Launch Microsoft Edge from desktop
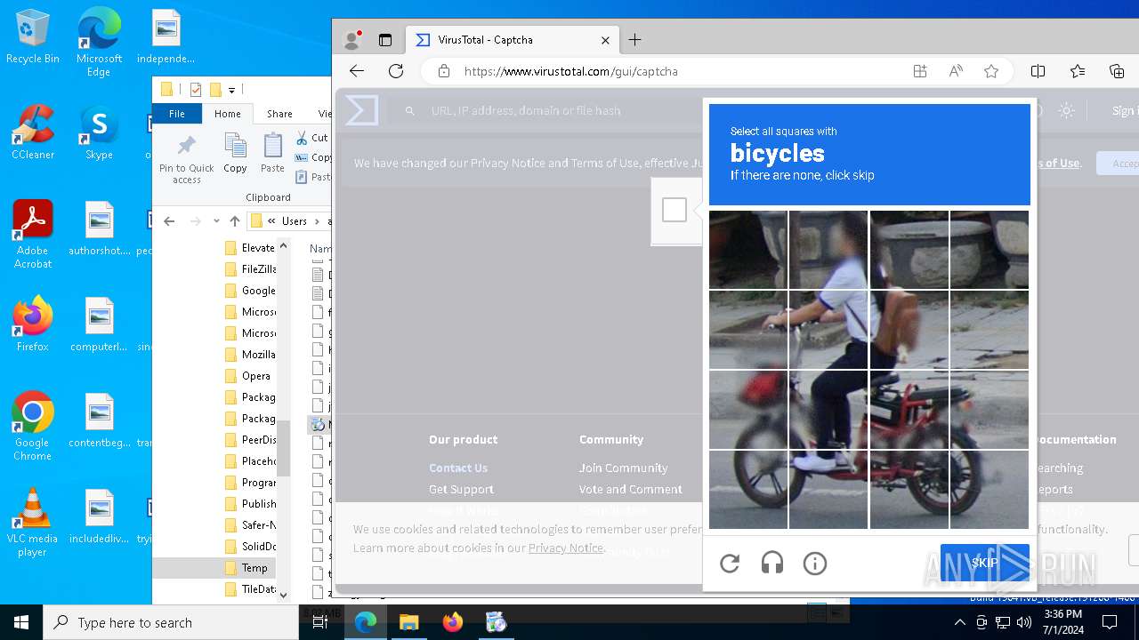 tap(99, 42)
